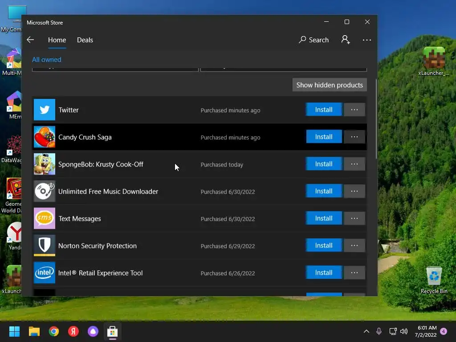Click Show hidden products button
Image resolution: width=456 pixels, height=342 pixels.
tap(330, 85)
